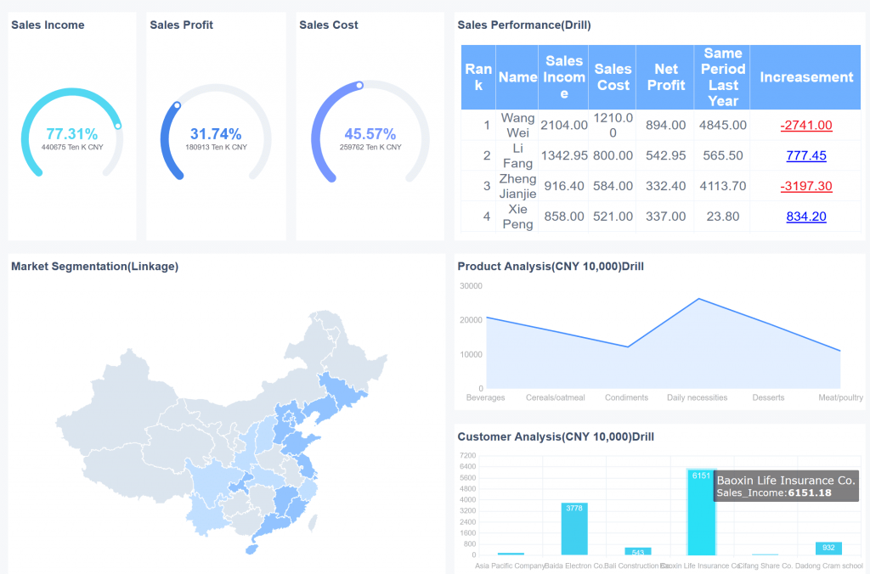870x574 pixels.
Task: Click the Beverages label on product chart
Action: tap(485, 397)
